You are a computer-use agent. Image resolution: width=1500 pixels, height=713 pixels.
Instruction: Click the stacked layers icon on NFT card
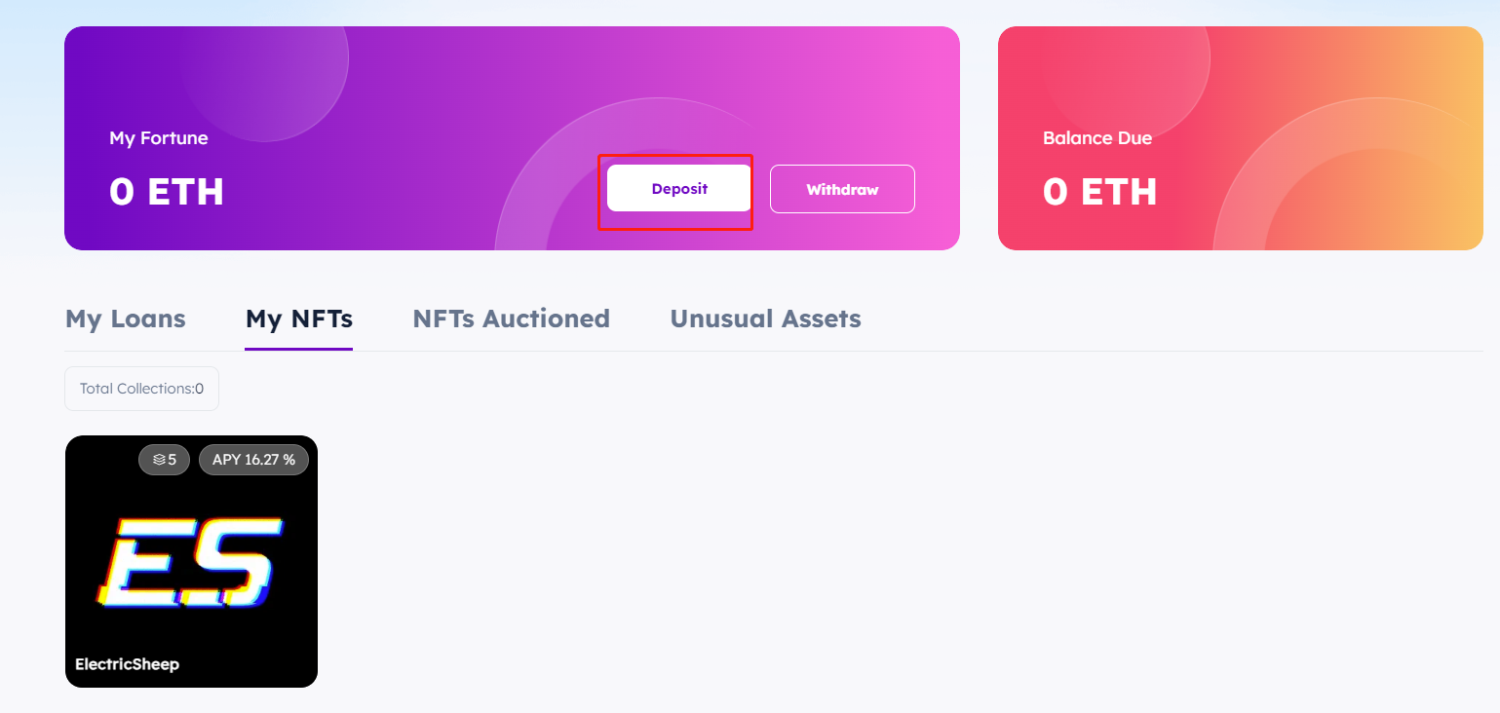[158, 460]
